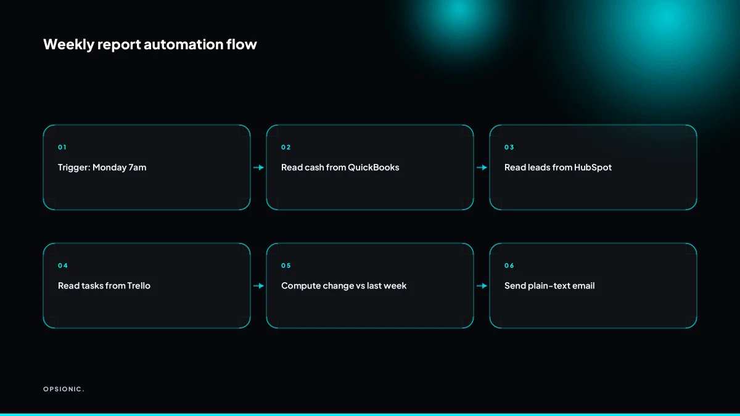Select the 'Read cash from QuickBooks' card
740x416 pixels.
point(370,168)
